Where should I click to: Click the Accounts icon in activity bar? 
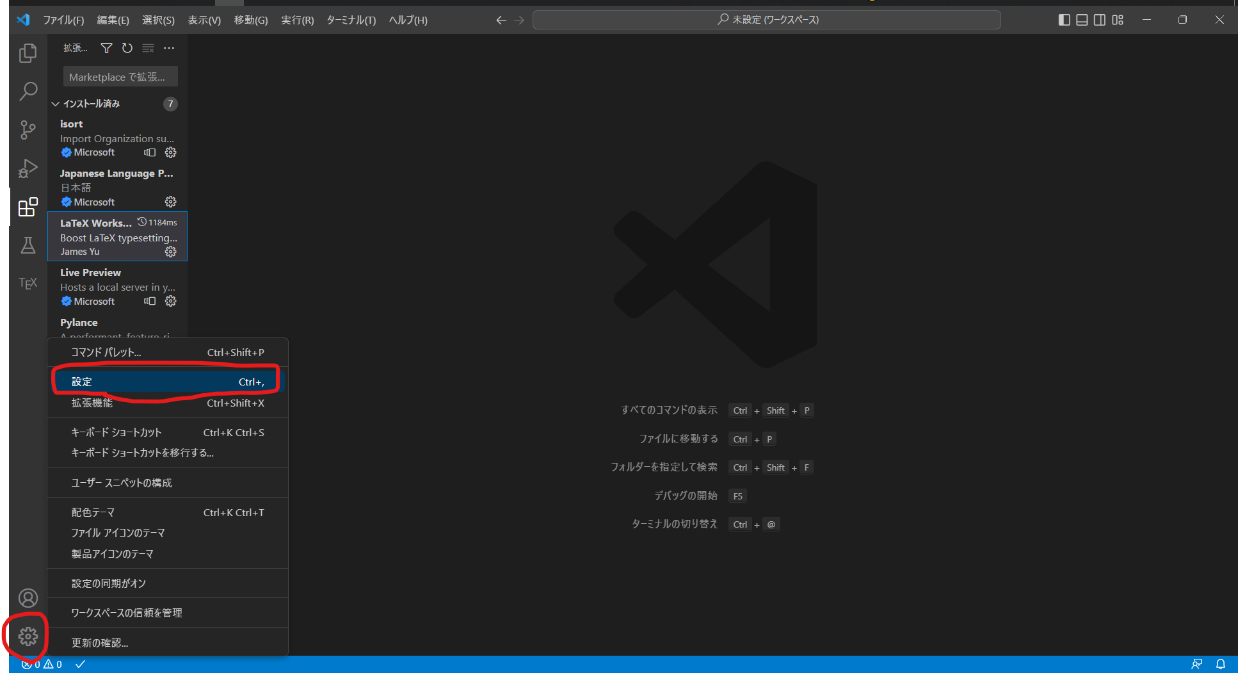(28, 598)
